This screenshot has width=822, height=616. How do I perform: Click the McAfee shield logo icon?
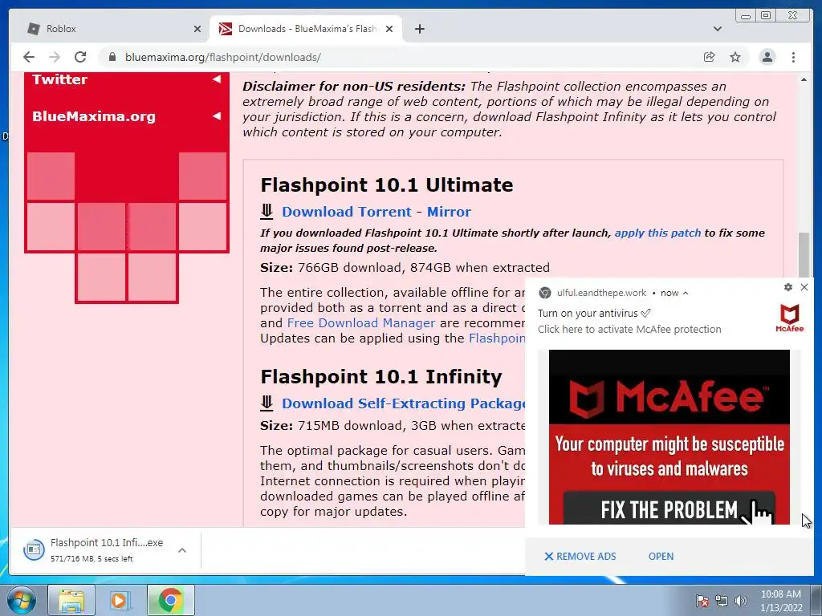pos(790,318)
